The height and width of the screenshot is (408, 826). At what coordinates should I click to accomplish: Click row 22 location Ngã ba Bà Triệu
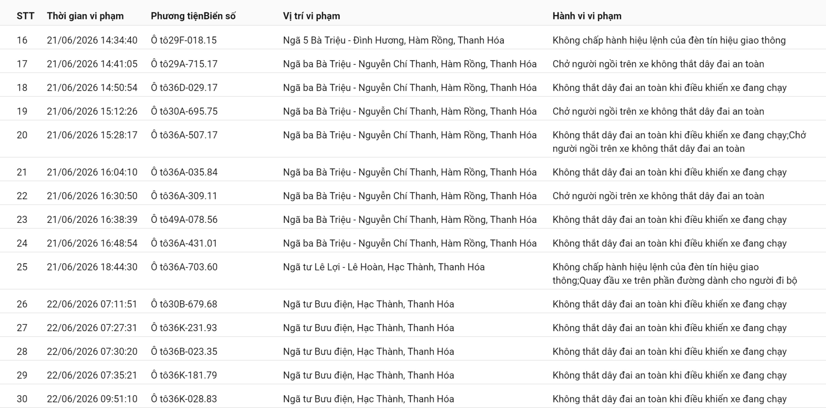coord(410,196)
